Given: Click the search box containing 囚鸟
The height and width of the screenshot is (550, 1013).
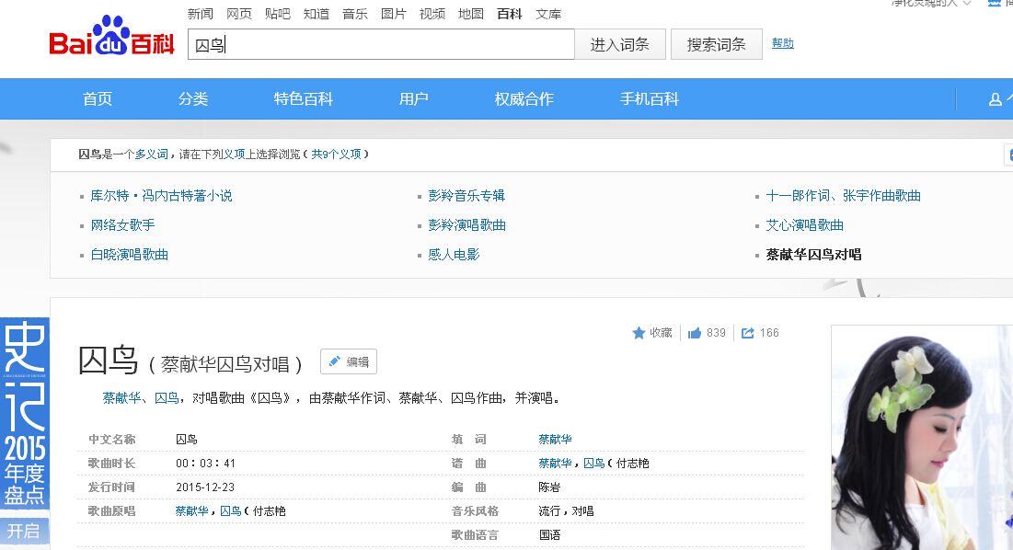Looking at the screenshot, I should click(x=381, y=44).
